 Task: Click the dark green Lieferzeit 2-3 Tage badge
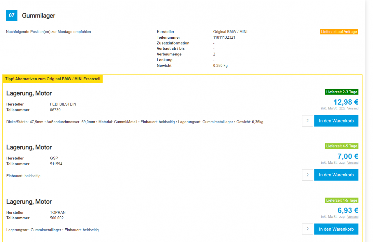click(x=342, y=92)
